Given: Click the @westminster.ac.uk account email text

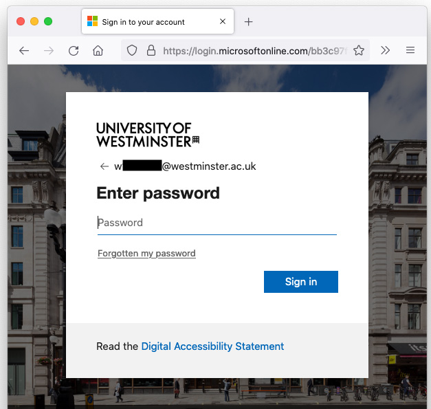Looking at the screenshot, I should [x=185, y=166].
